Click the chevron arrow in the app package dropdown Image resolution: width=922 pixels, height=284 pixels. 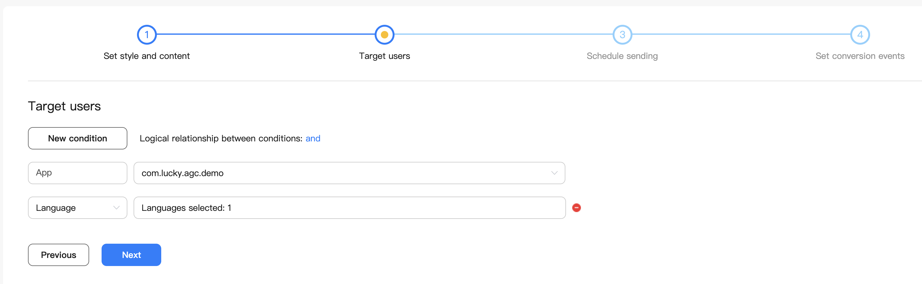point(554,173)
